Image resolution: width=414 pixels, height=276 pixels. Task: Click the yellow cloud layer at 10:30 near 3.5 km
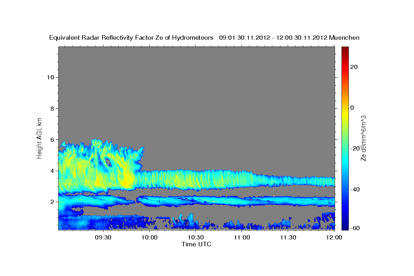pyautogui.click(x=196, y=179)
